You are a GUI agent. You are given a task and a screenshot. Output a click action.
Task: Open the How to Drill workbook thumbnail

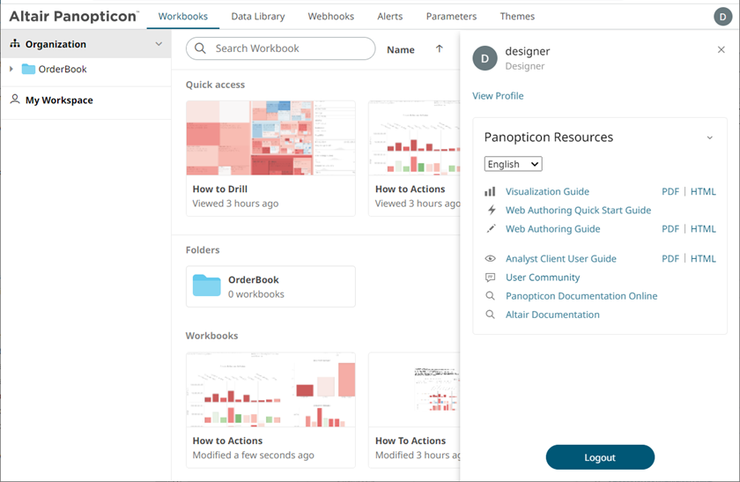270,137
